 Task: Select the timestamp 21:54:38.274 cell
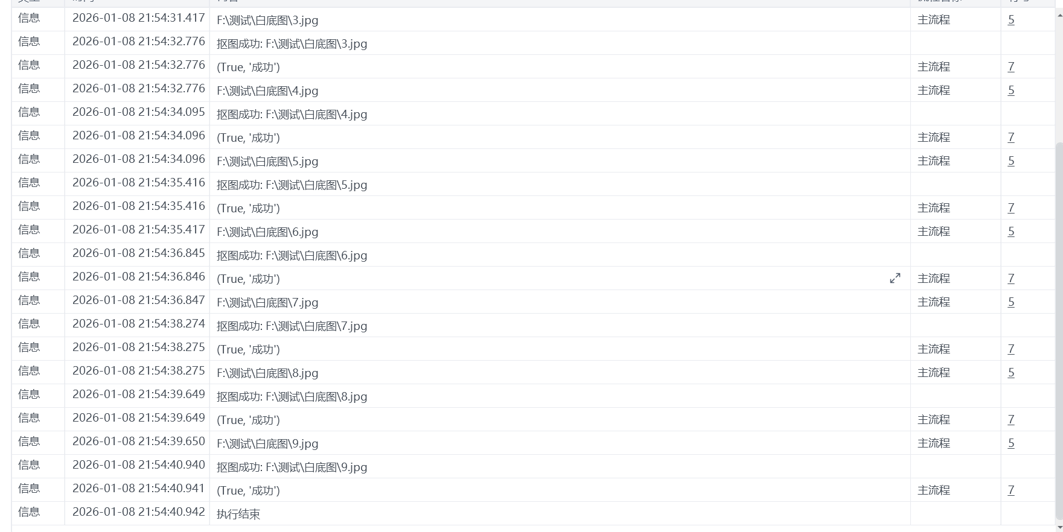pos(139,324)
